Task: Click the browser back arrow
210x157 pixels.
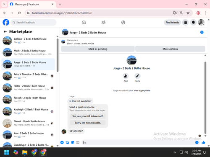Action: click(5, 13)
